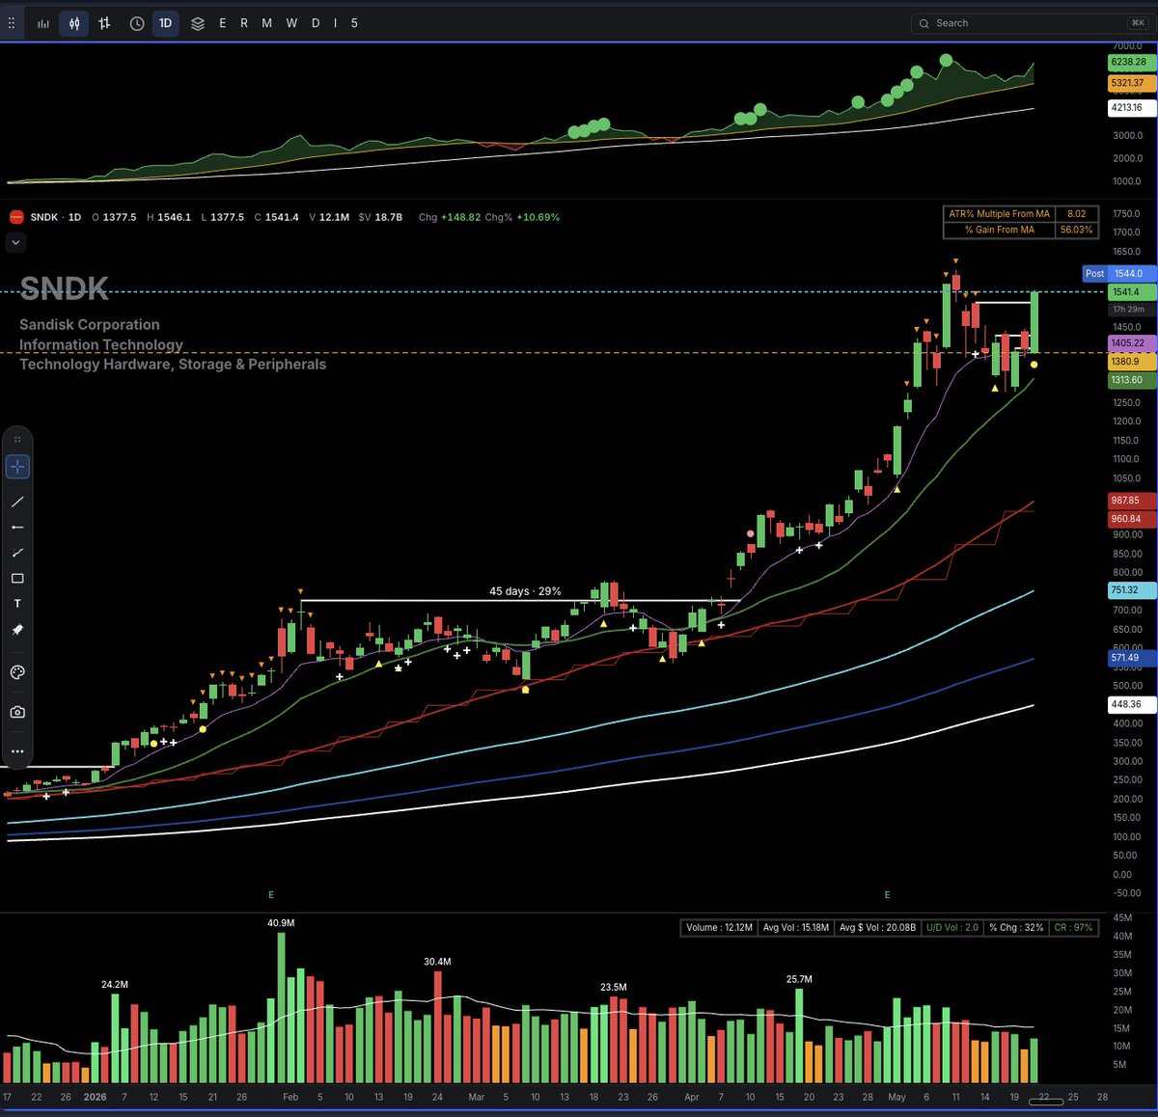Open the more tools ellipsis menu
This screenshot has width=1158, height=1117.
tap(17, 750)
